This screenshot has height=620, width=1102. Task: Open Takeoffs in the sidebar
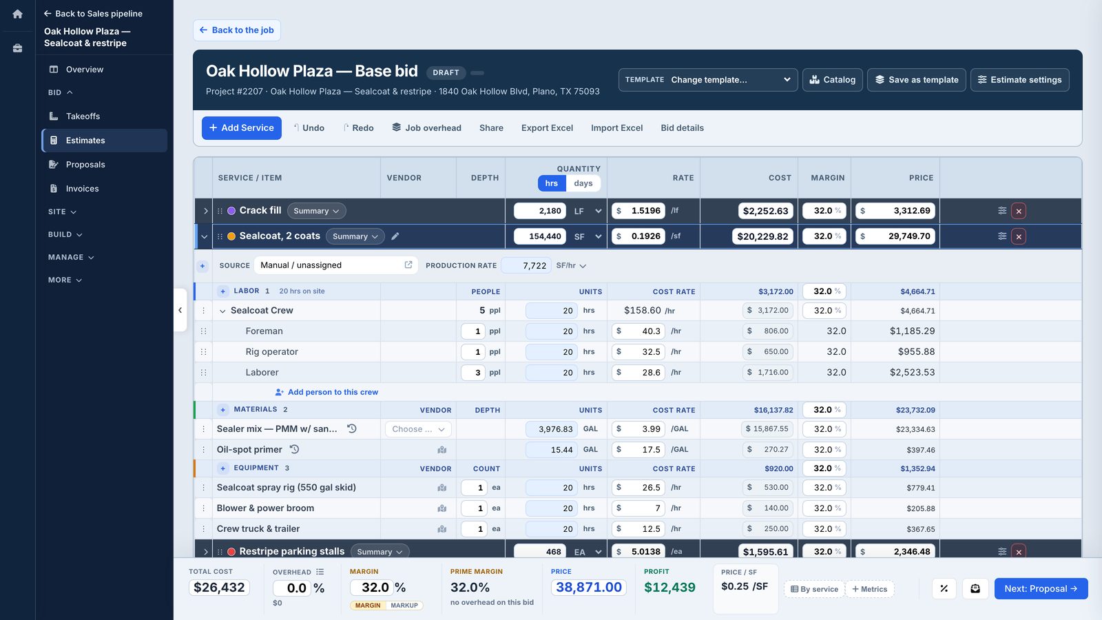(105, 116)
